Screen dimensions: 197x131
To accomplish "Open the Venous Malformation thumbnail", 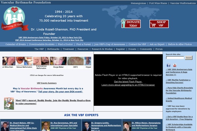I will [x=24, y=63].
